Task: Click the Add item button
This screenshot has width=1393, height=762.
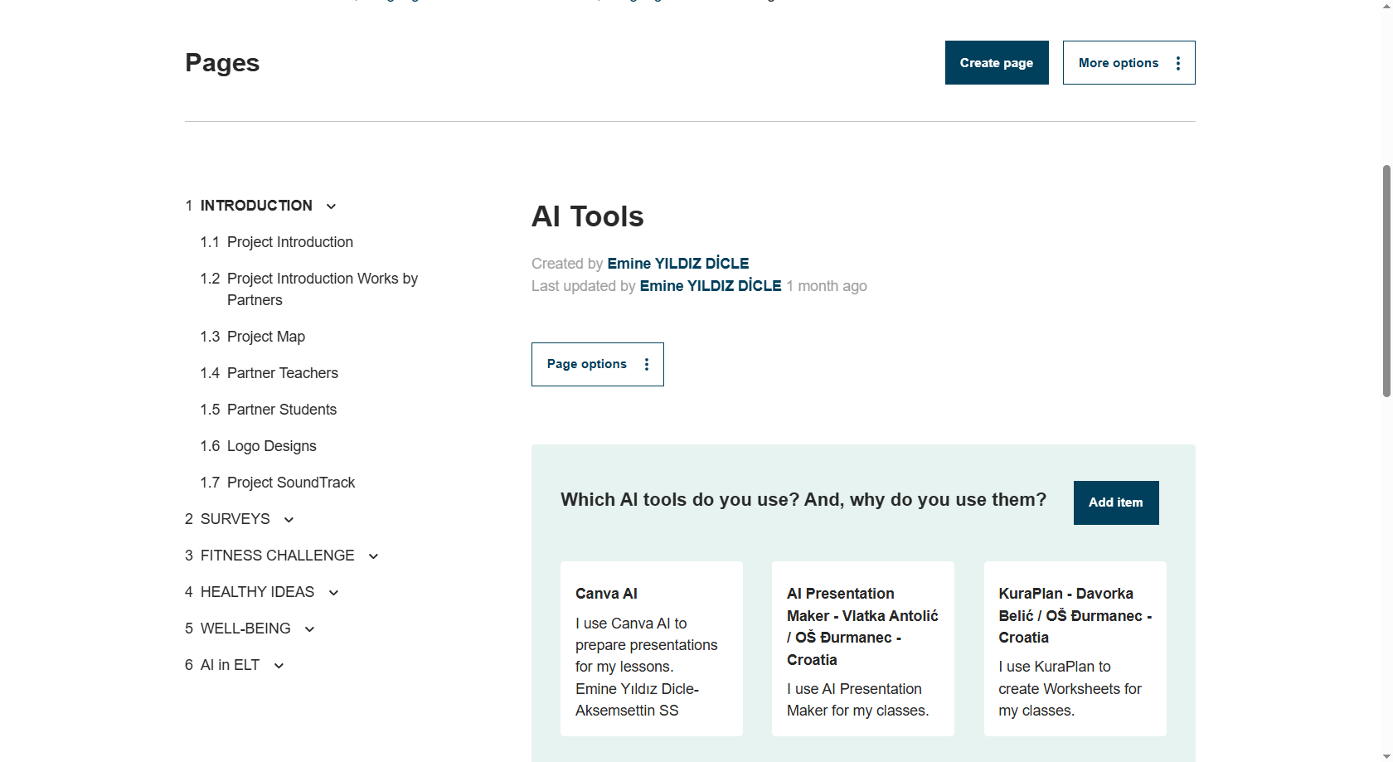Action: coord(1116,502)
